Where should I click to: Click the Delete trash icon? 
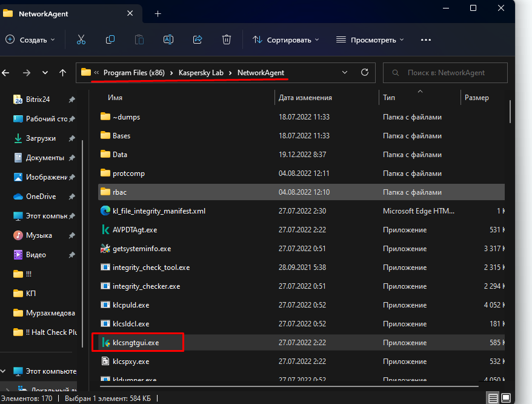[226, 40]
